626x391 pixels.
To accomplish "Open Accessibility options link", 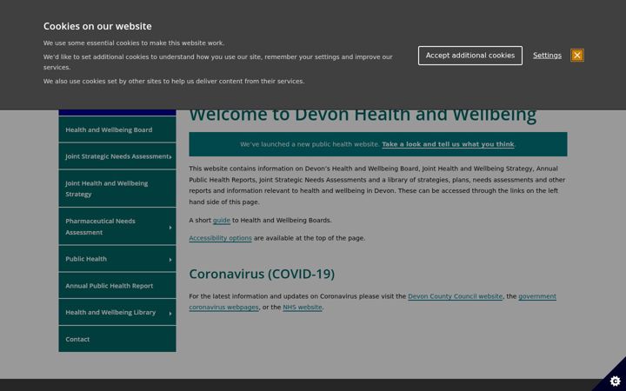I will pyautogui.click(x=220, y=238).
